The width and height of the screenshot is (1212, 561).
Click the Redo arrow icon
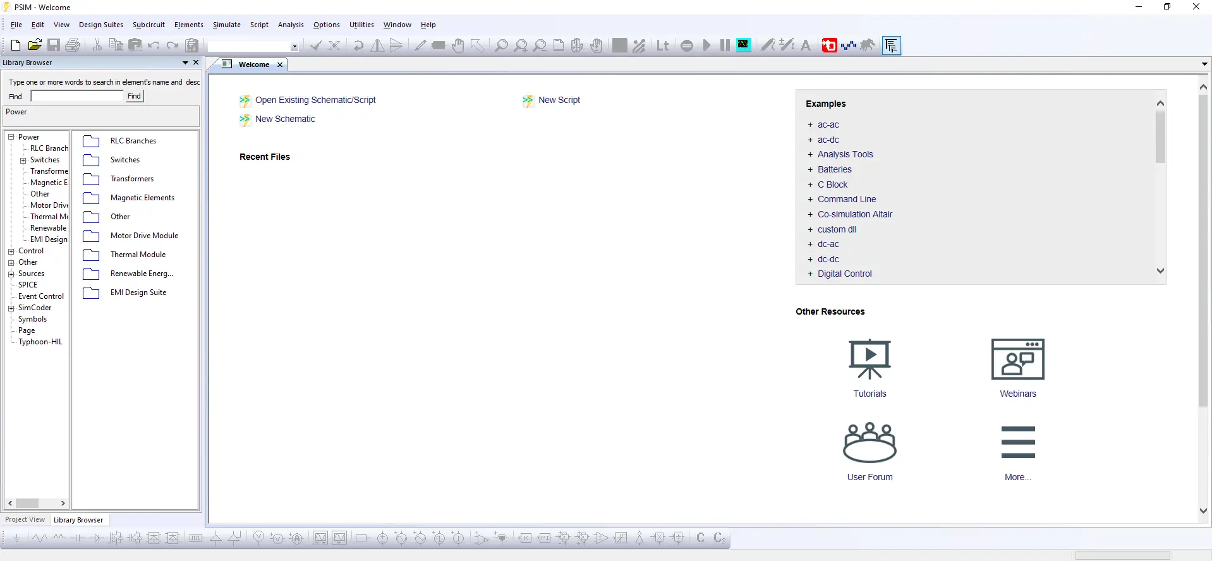pos(173,45)
